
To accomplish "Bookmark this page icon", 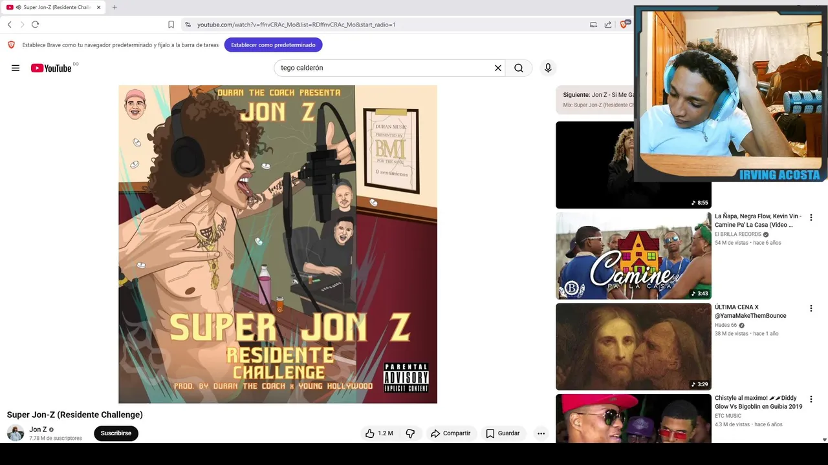I will pyautogui.click(x=171, y=25).
